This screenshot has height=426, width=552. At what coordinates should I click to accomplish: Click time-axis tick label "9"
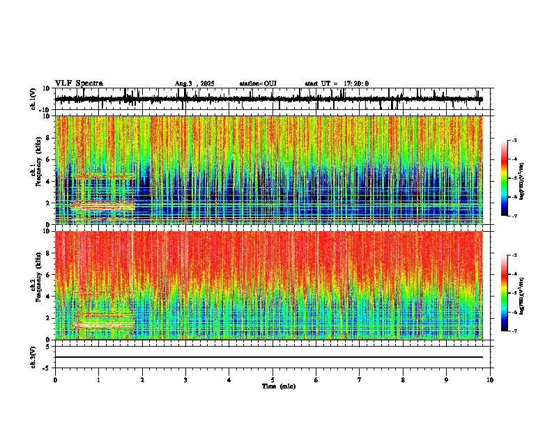[446, 380]
